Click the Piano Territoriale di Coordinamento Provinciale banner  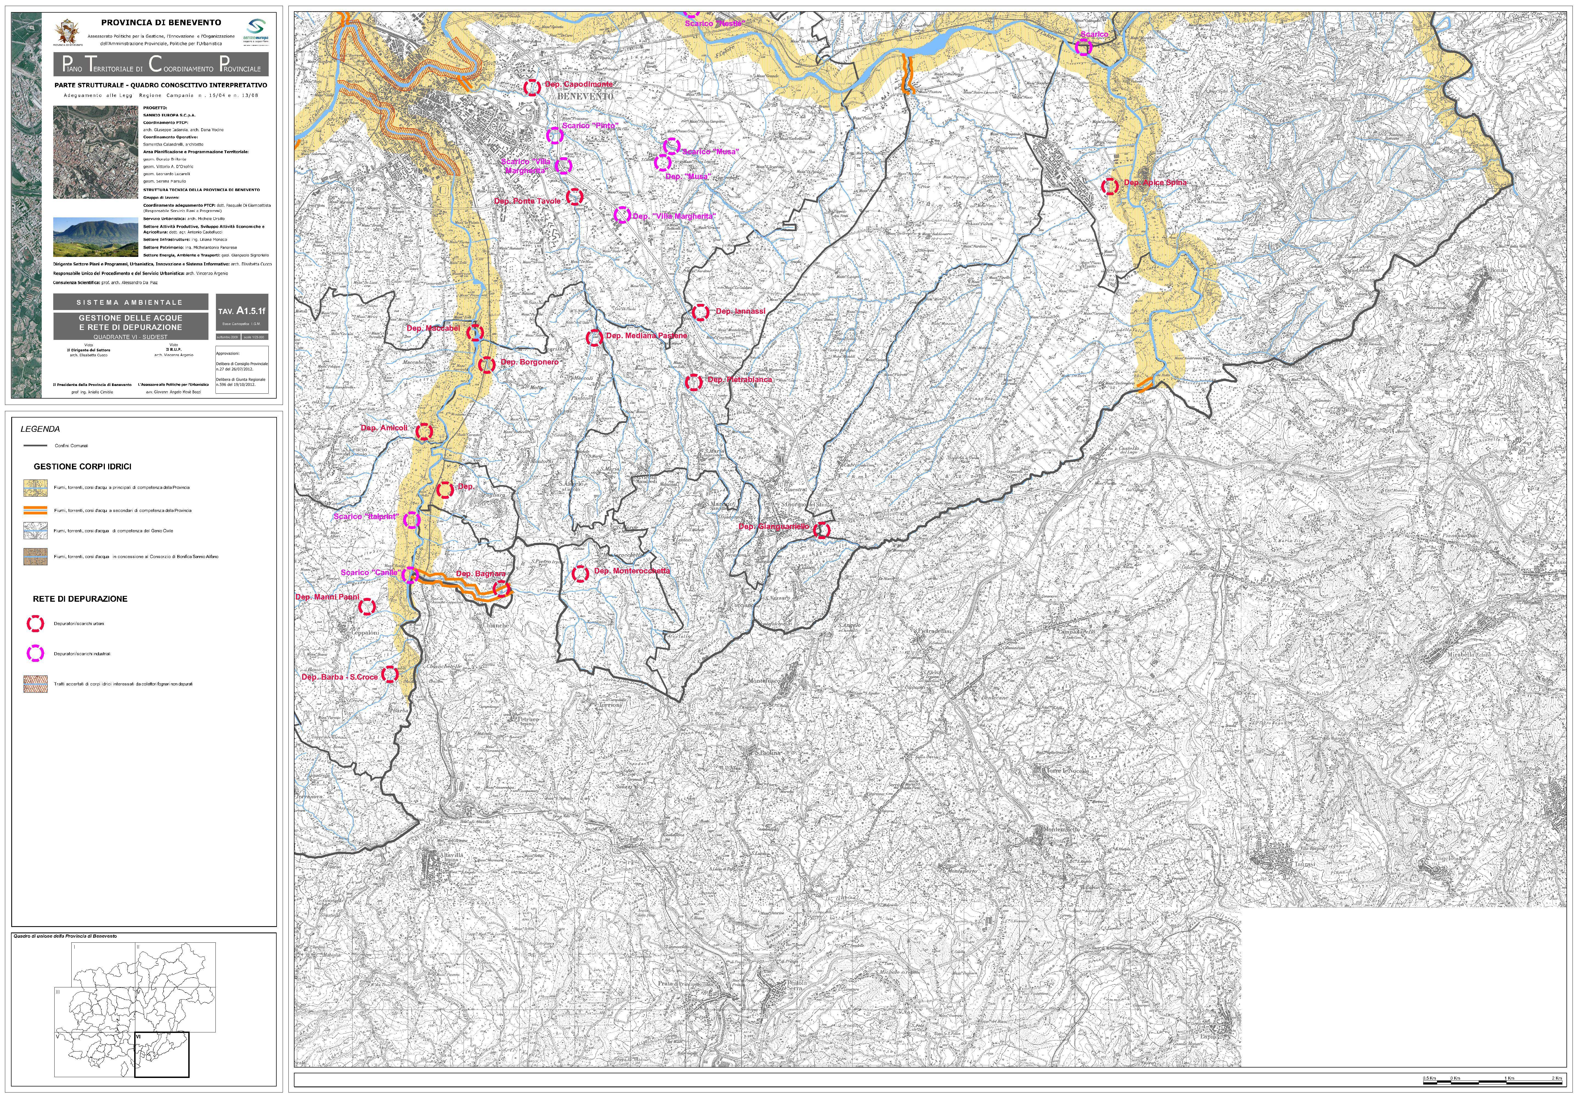[161, 65]
